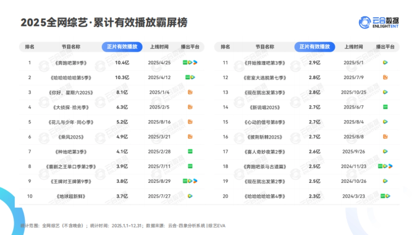Click the Youku icon beside 奔跑吧第9季
418x235 pixels.
195,62
